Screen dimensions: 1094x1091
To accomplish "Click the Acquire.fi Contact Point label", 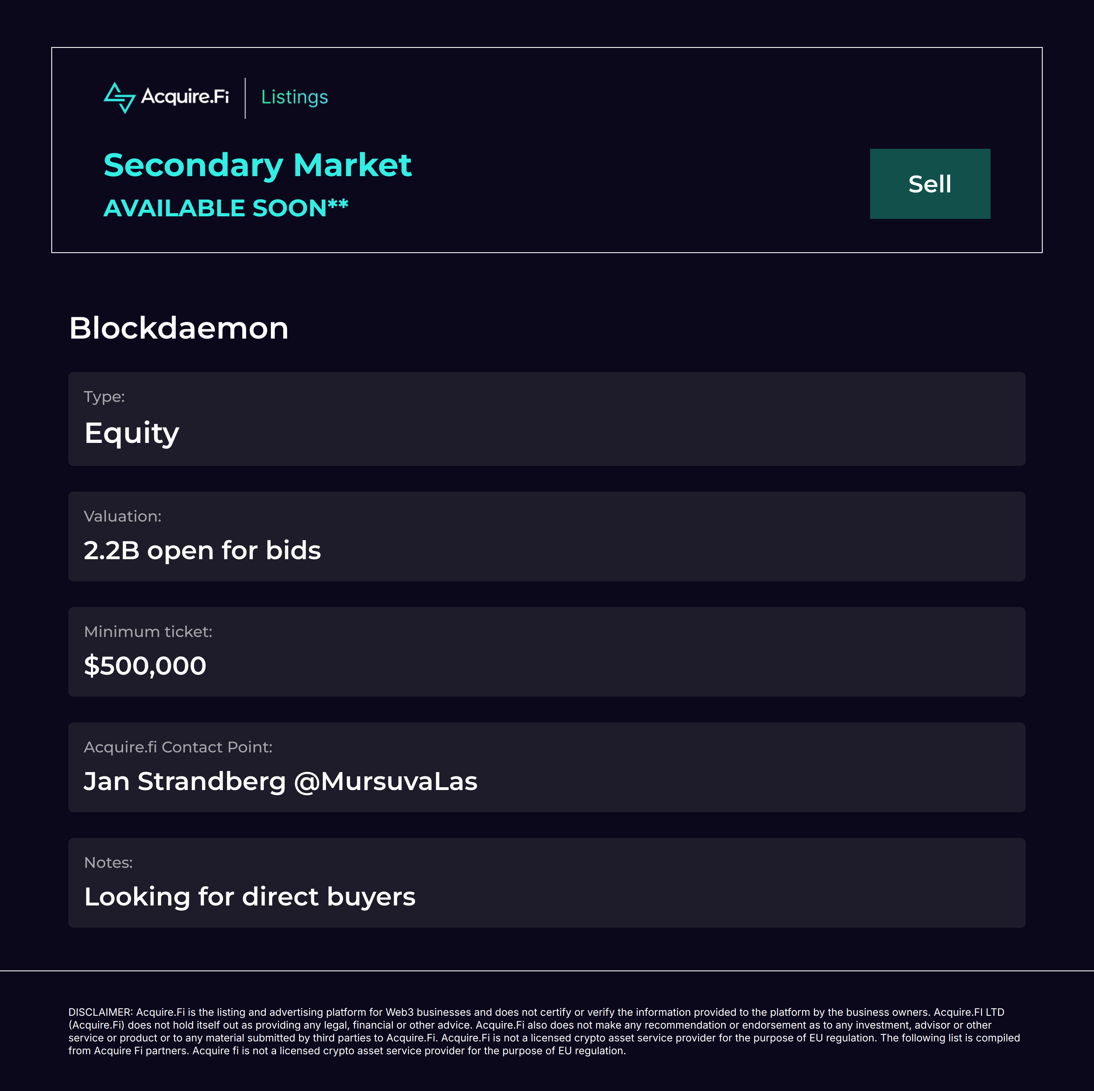I will click(178, 747).
